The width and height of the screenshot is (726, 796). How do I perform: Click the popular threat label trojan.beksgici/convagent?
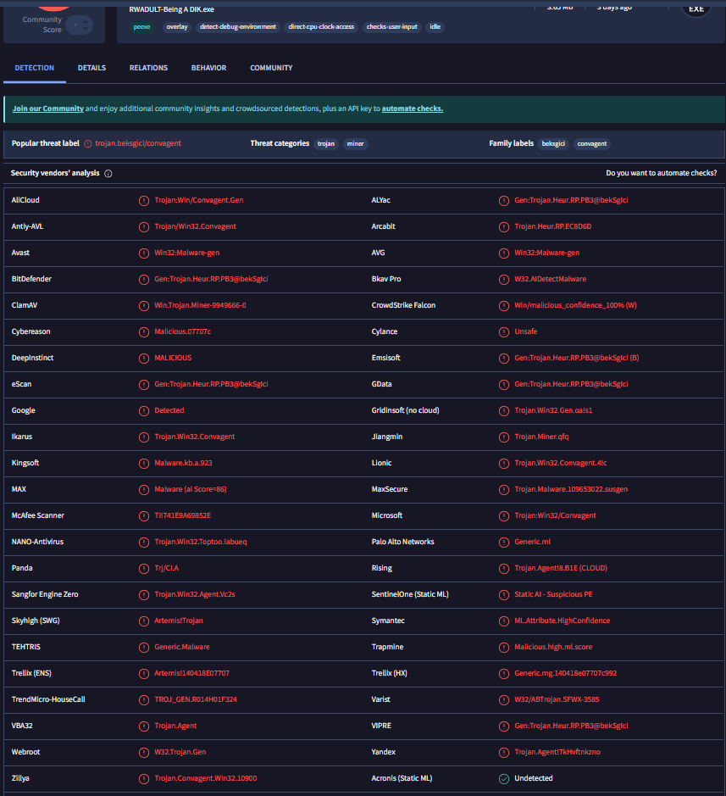tap(138, 143)
